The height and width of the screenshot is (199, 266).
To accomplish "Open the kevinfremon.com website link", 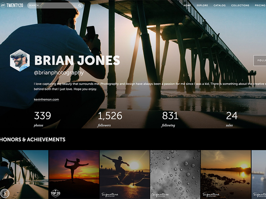I will coord(46,99).
